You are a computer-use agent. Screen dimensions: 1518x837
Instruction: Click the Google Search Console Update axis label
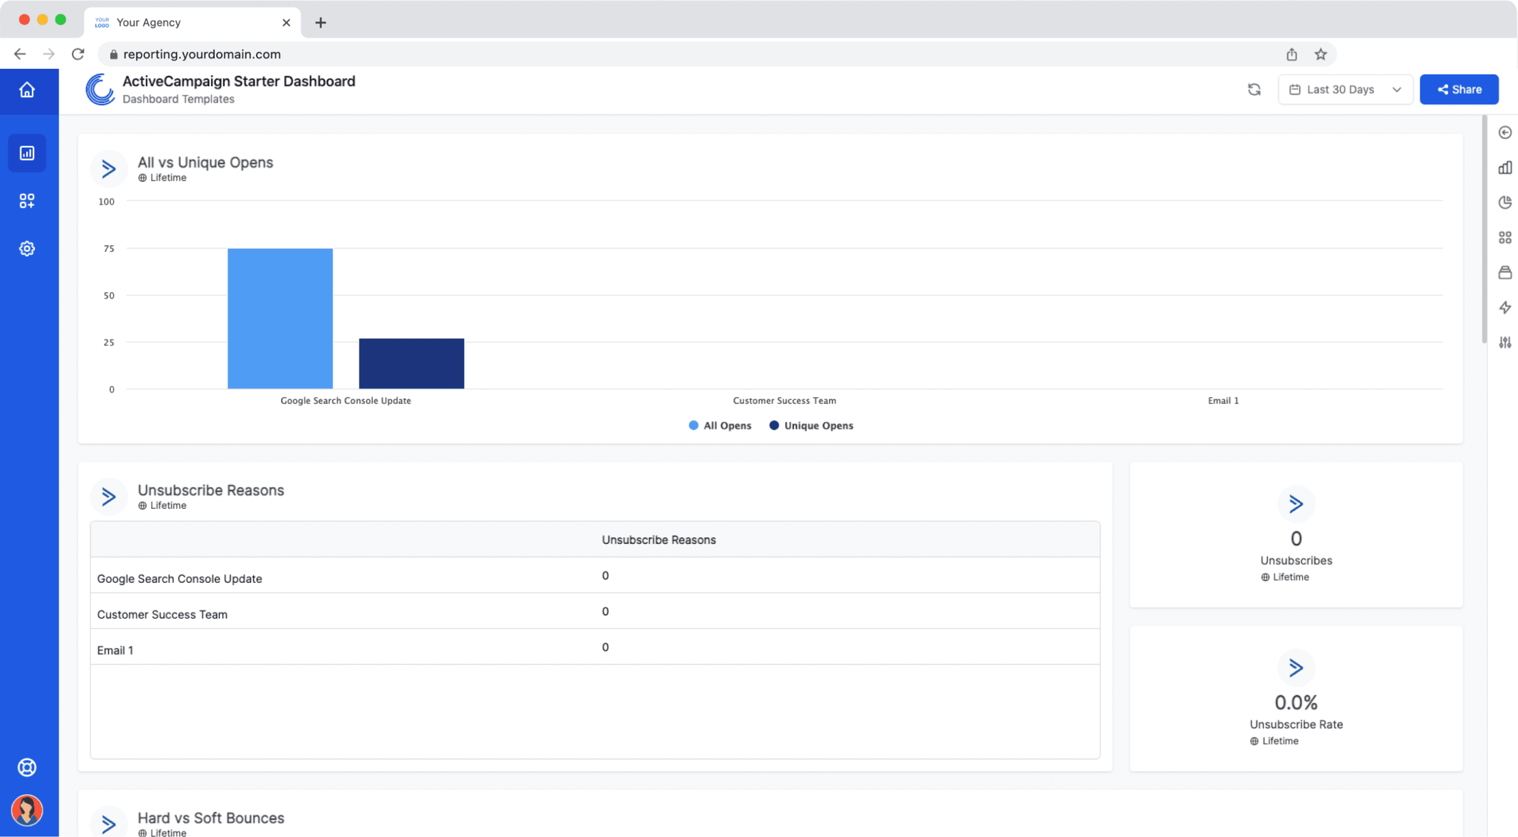(x=345, y=400)
